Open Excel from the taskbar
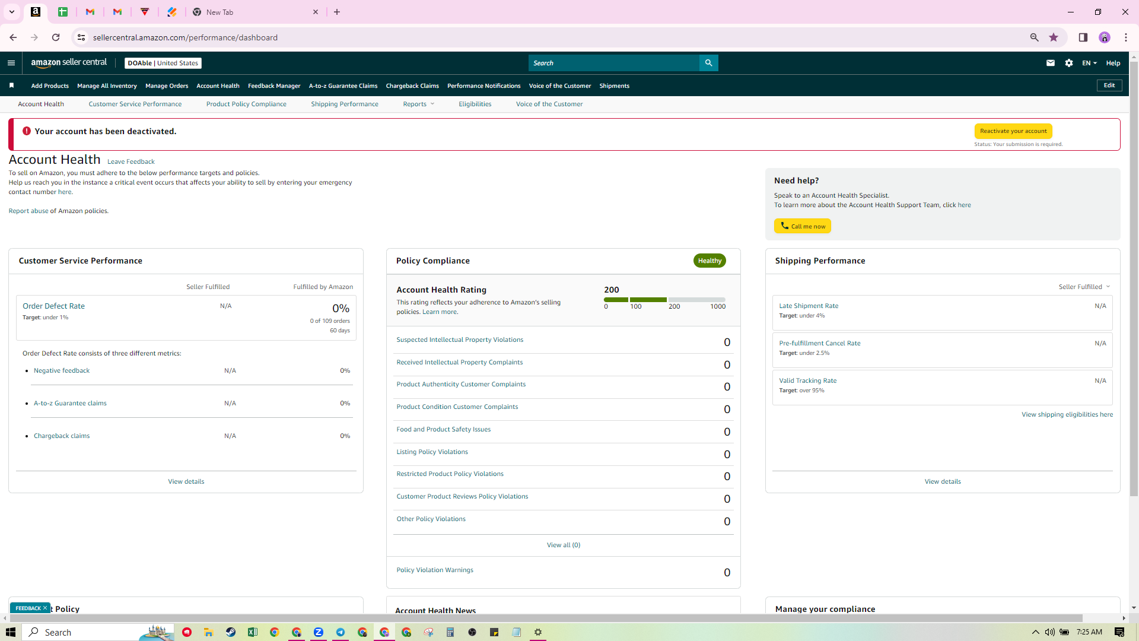The image size is (1139, 641). tap(253, 632)
